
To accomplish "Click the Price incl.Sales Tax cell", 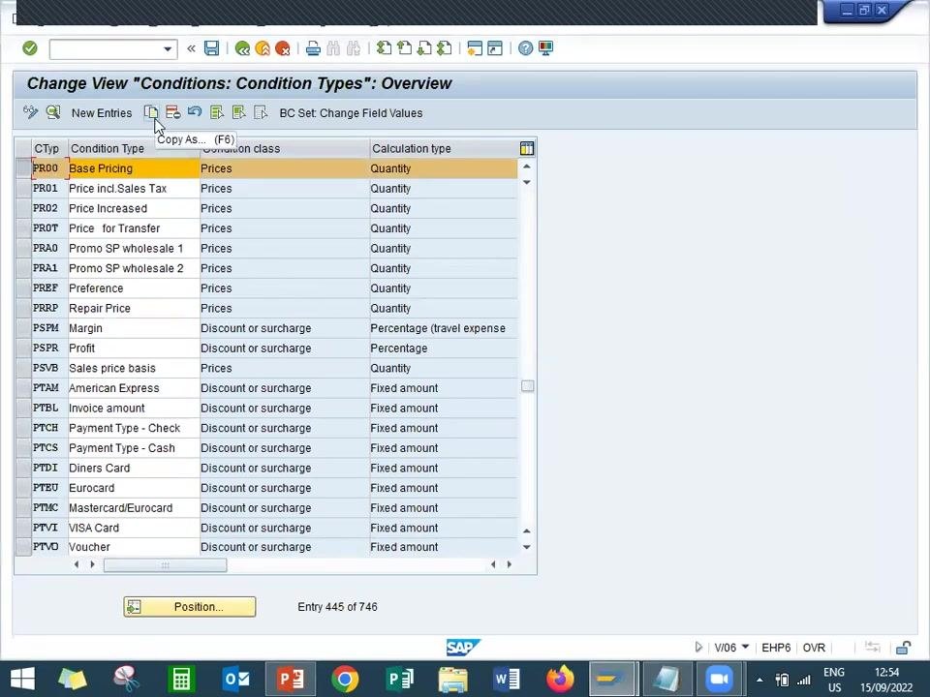I will point(134,189).
